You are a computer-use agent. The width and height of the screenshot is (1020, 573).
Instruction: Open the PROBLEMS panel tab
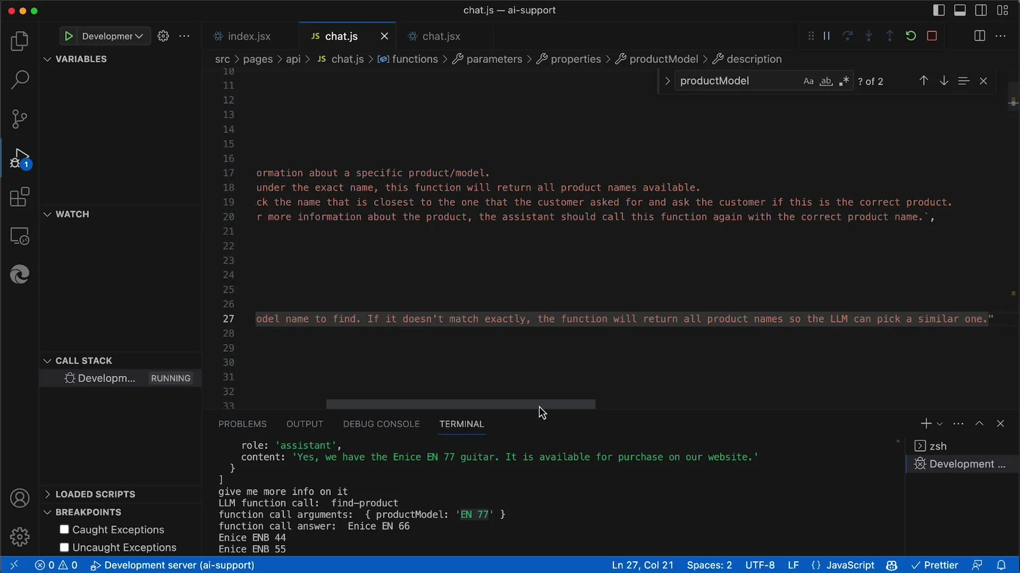pos(242,424)
